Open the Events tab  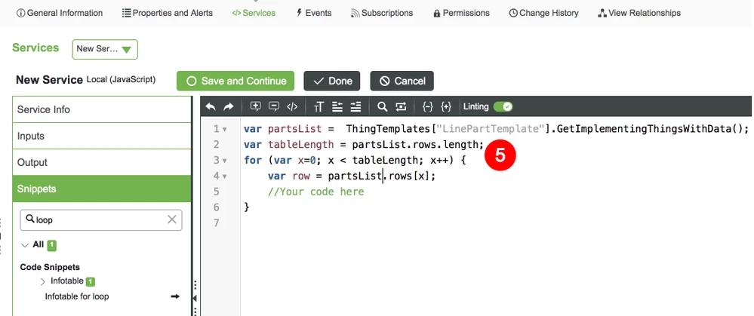click(313, 13)
